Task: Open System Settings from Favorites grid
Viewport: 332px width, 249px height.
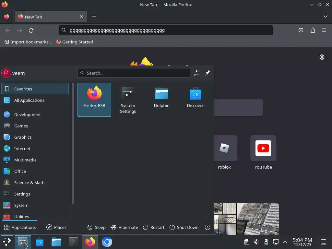Action: pos(128,100)
